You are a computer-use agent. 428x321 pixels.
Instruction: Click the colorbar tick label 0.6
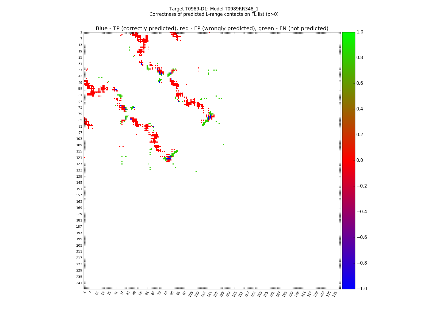360,83
